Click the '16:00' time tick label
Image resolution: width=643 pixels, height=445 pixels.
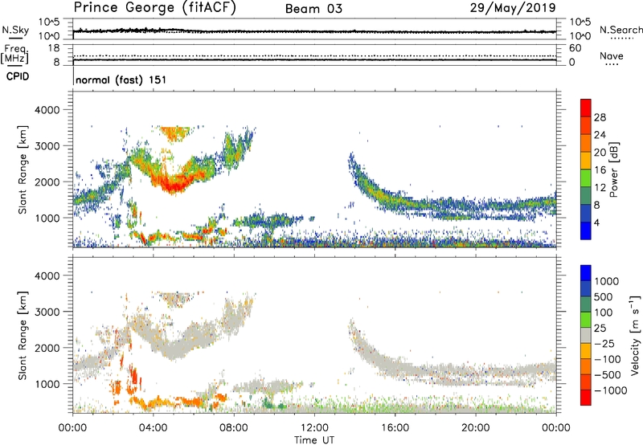tap(395, 428)
